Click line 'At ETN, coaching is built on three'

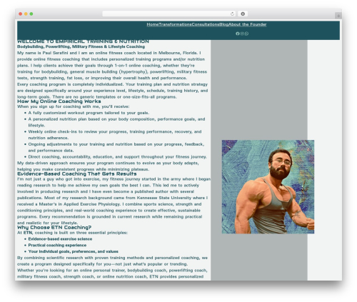coord(72,233)
